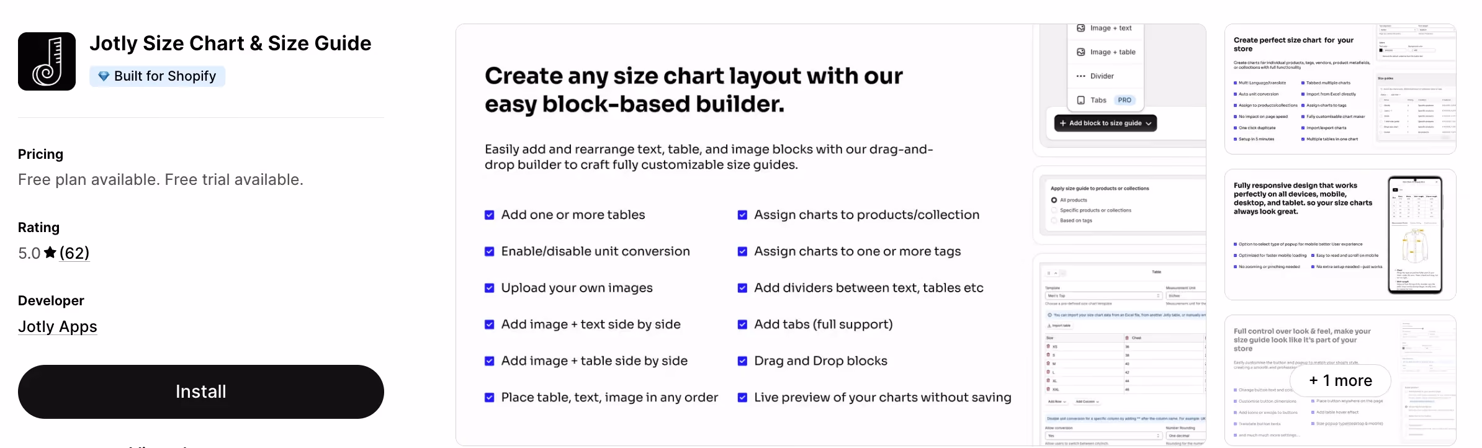The height and width of the screenshot is (448, 1482).
Task: Click the Install button
Action: tap(201, 392)
